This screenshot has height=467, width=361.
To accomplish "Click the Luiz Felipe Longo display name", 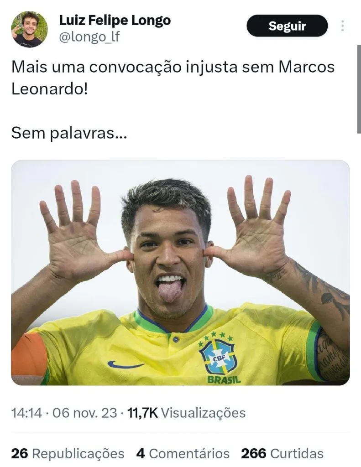I will (115, 21).
